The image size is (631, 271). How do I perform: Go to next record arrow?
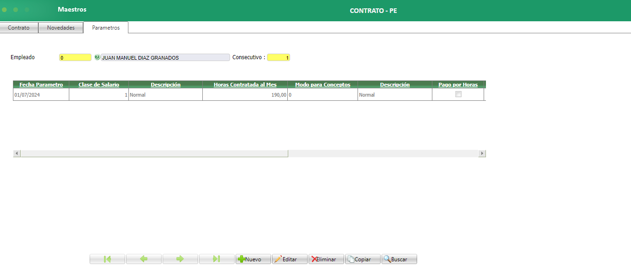click(x=180, y=259)
